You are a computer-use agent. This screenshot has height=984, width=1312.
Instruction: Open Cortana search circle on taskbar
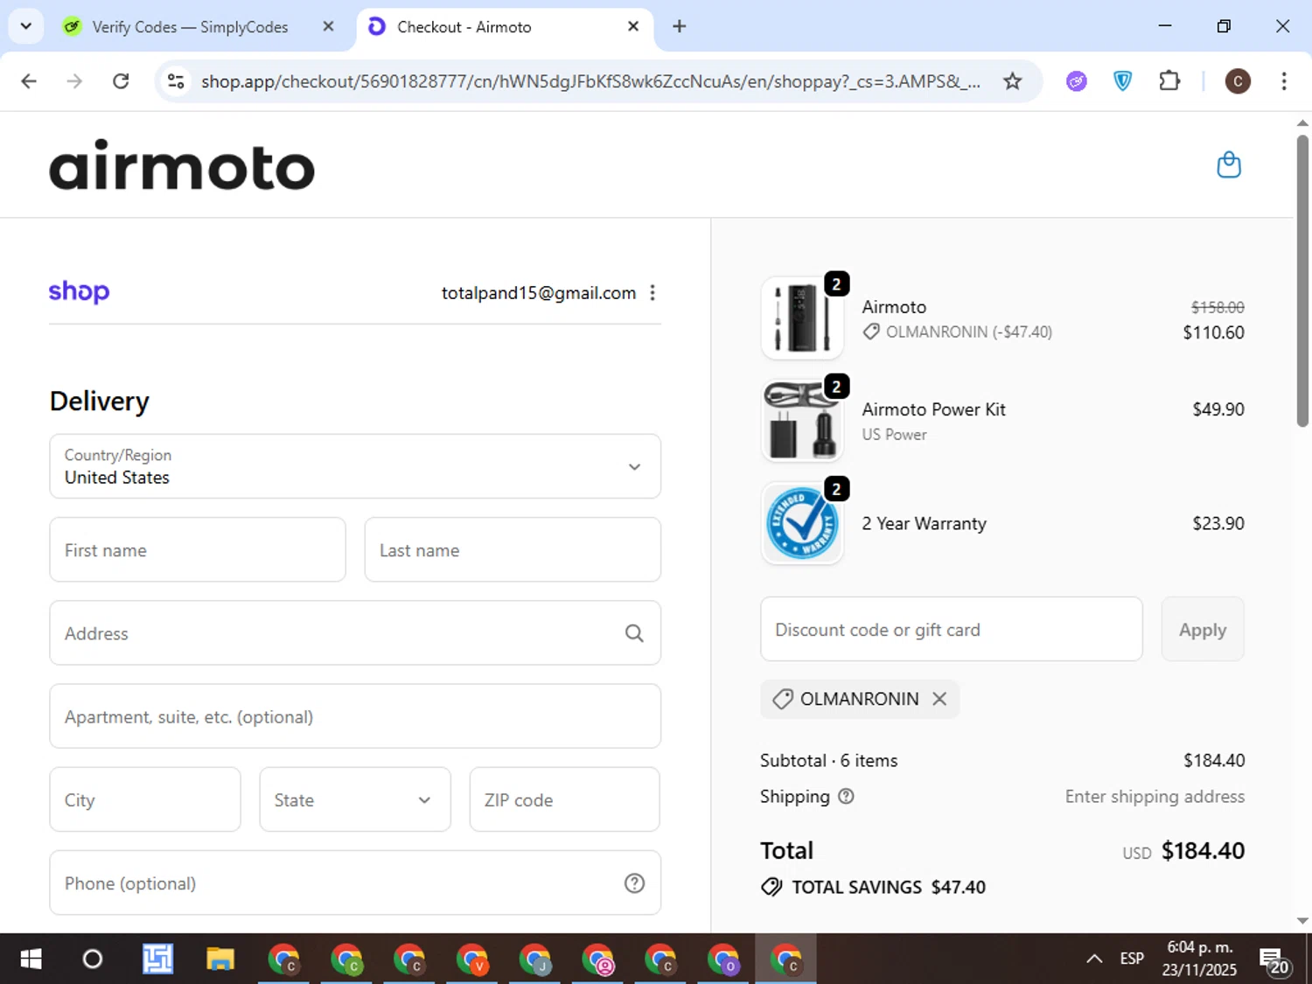click(92, 960)
